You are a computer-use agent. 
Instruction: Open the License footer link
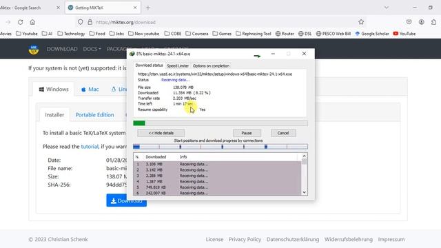click(x=214, y=239)
